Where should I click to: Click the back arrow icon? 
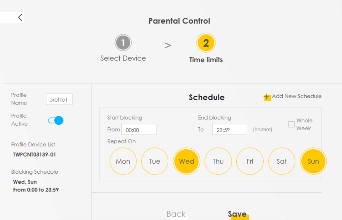(x=20, y=17)
